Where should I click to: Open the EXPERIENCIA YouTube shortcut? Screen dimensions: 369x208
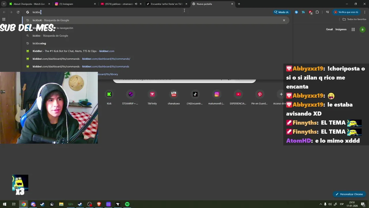pos(238,97)
